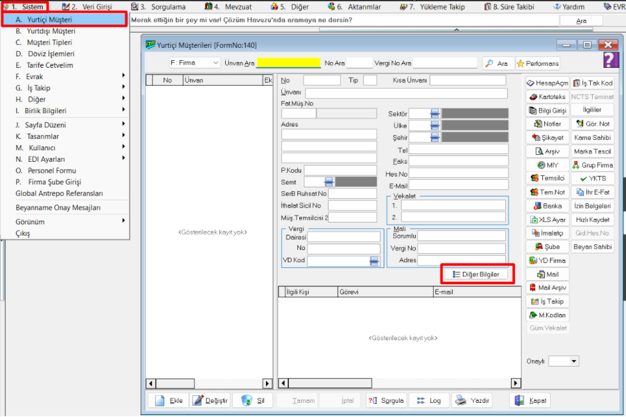Open the Banka bank details button
This screenshot has height=417, width=626.
click(547, 206)
